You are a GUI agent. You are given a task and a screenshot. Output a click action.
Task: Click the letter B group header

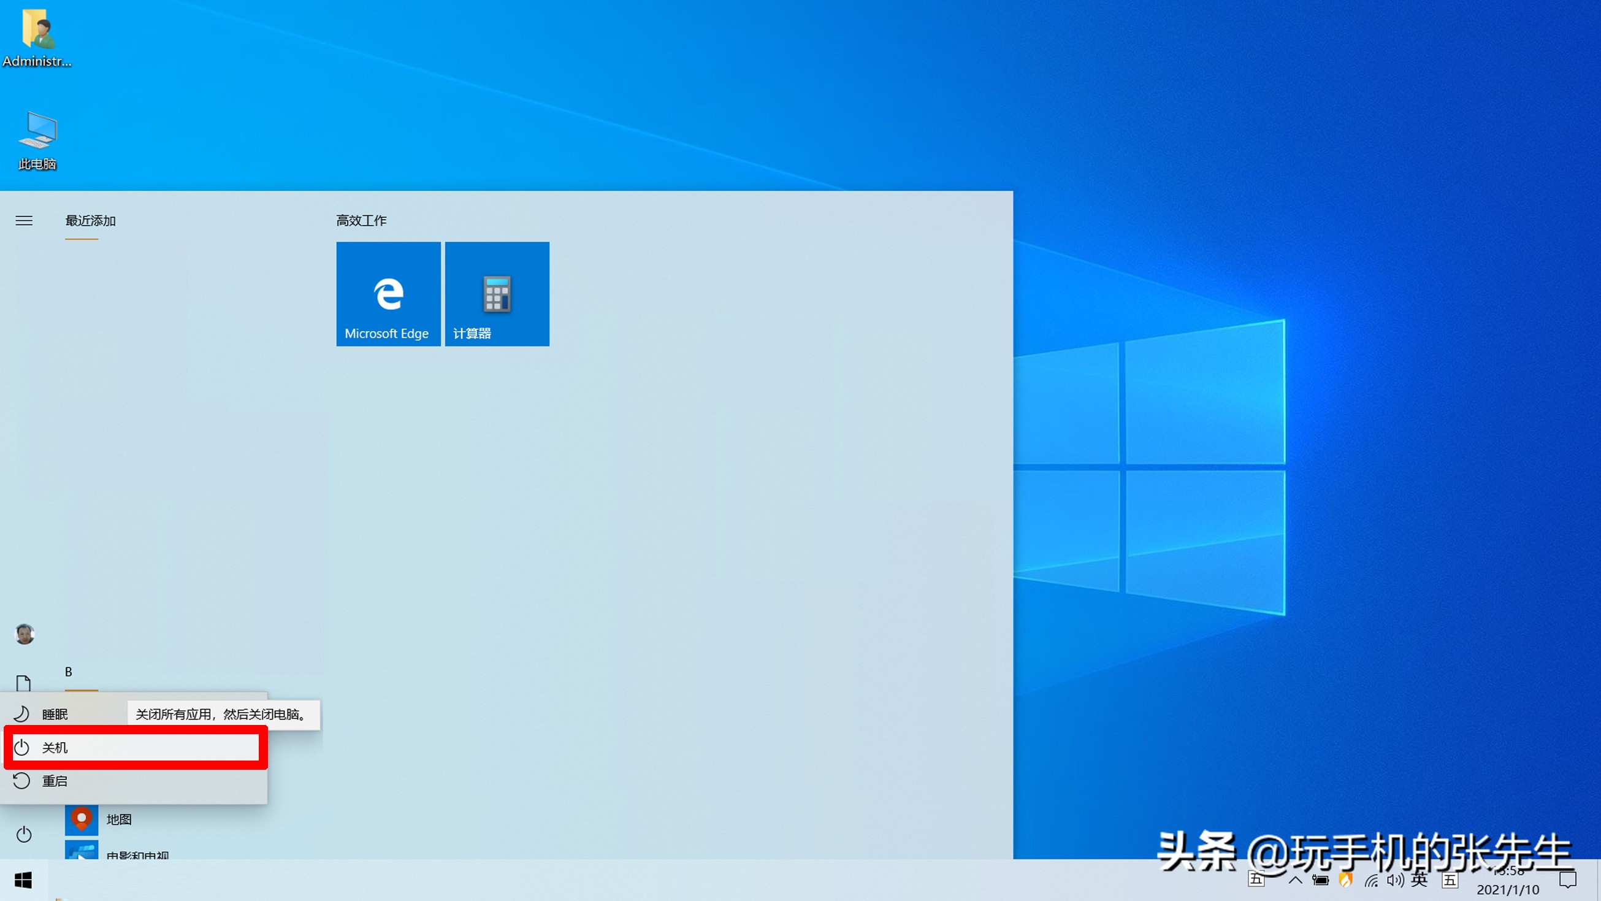pyautogui.click(x=68, y=672)
